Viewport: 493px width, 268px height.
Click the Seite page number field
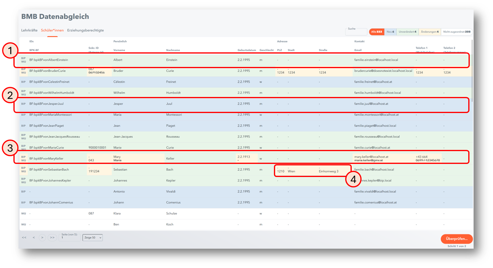[x=70, y=238]
